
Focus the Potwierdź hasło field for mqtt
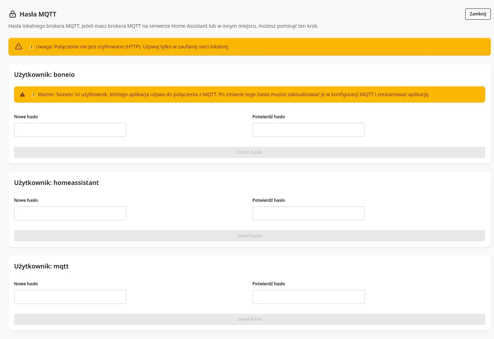pyautogui.click(x=308, y=297)
